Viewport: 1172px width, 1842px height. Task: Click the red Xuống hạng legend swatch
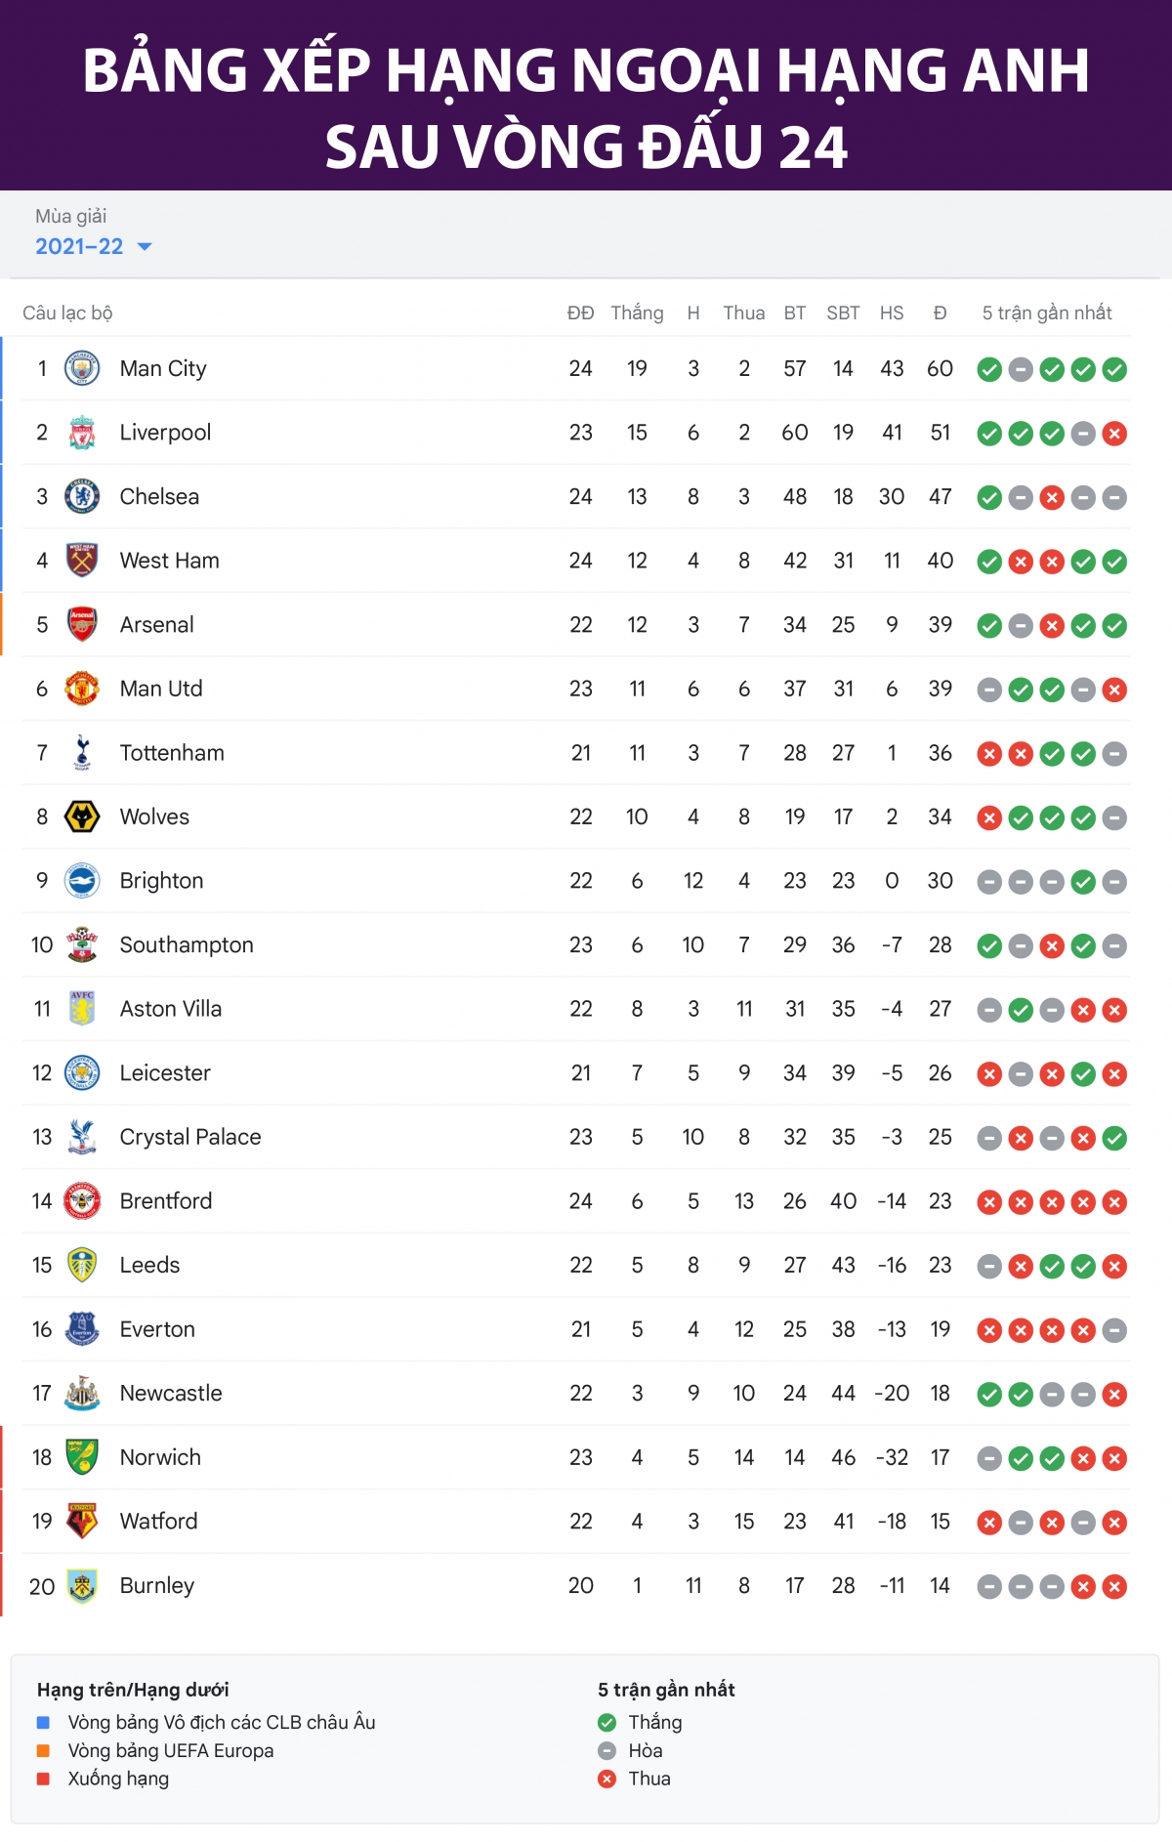43,1779
